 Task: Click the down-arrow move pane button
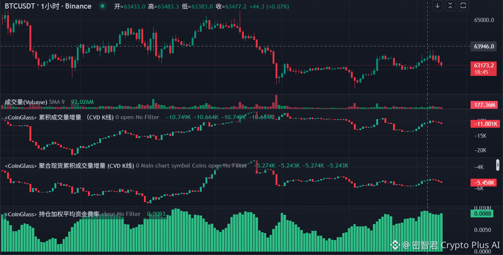point(438,6)
